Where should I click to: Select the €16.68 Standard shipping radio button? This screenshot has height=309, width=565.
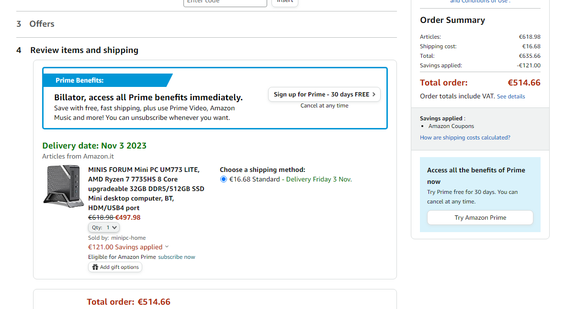click(x=224, y=180)
